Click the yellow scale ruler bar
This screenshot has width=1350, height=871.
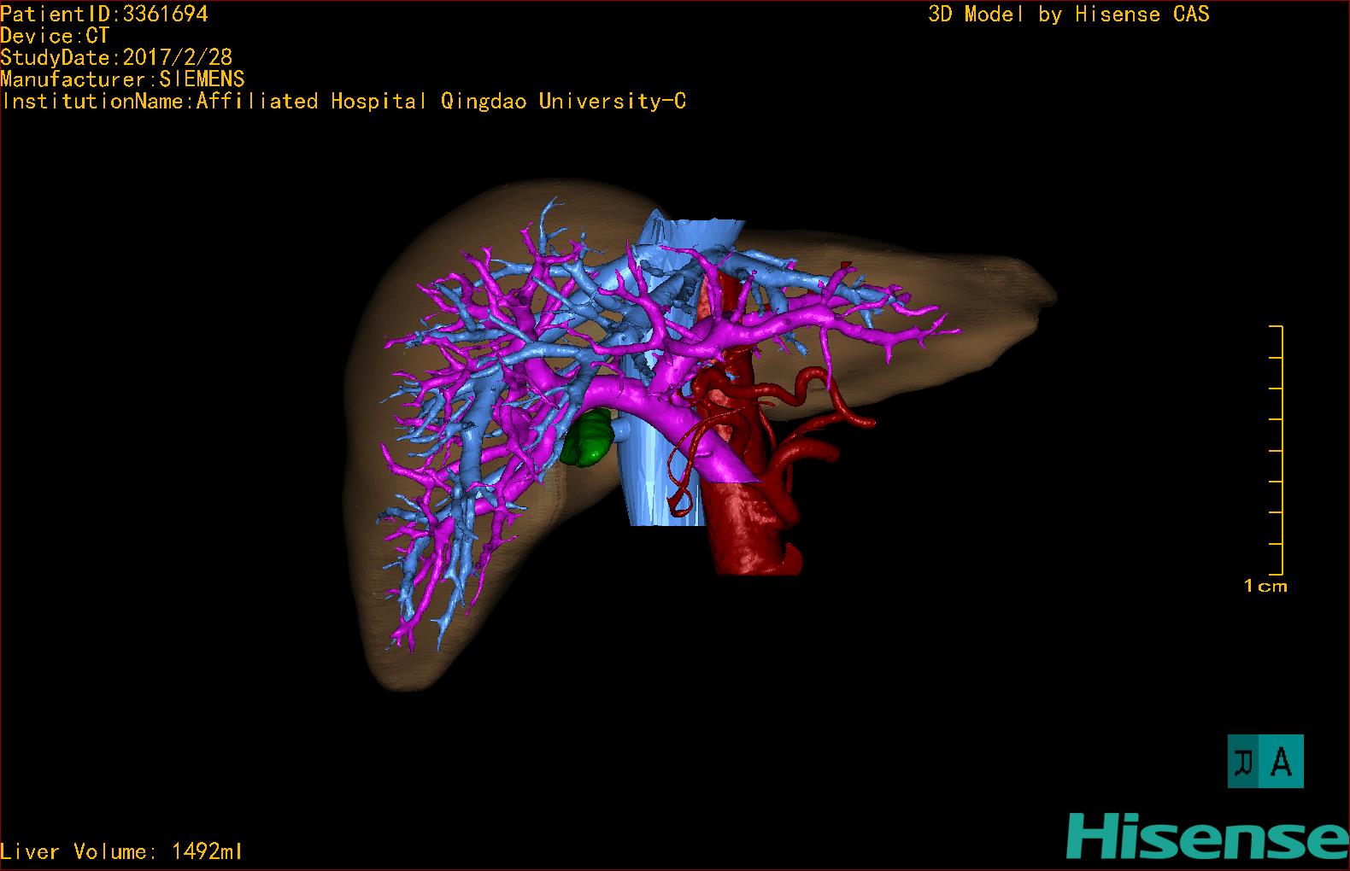click(x=1281, y=450)
